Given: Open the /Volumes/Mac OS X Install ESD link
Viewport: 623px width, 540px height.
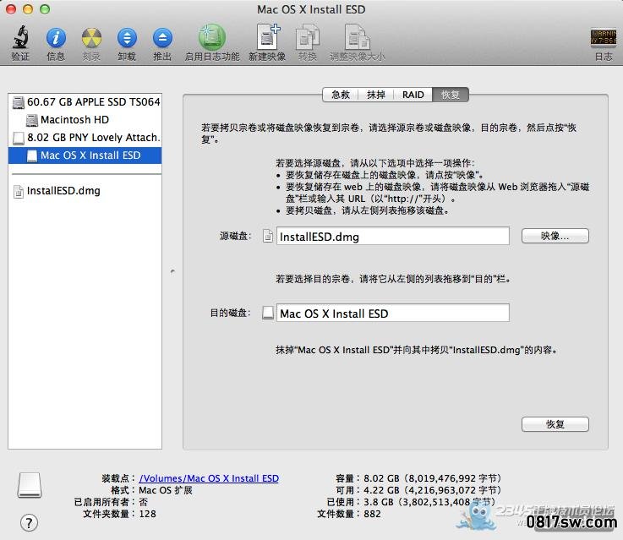Looking at the screenshot, I should pyautogui.click(x=209, y=478).
